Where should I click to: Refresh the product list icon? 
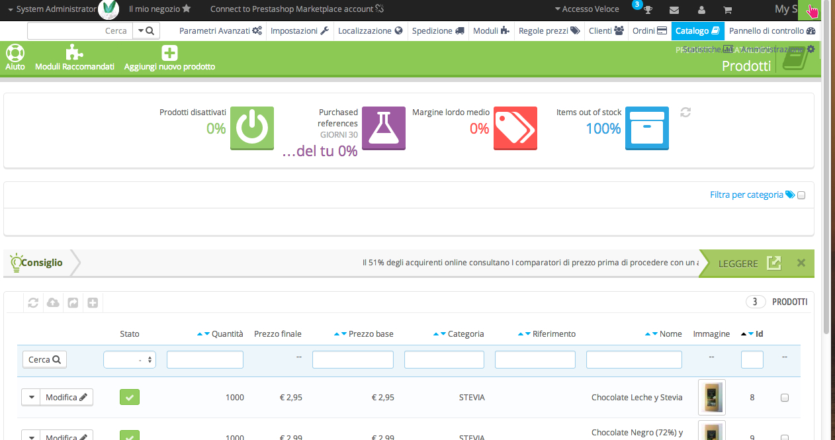point(33,302)
